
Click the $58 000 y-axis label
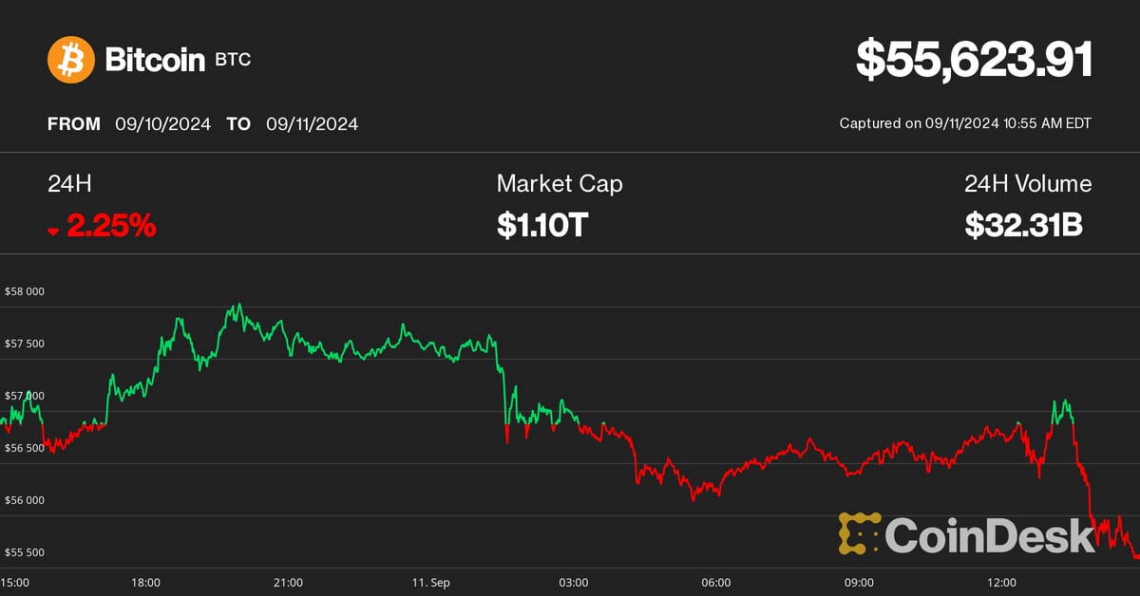[26, 291]
